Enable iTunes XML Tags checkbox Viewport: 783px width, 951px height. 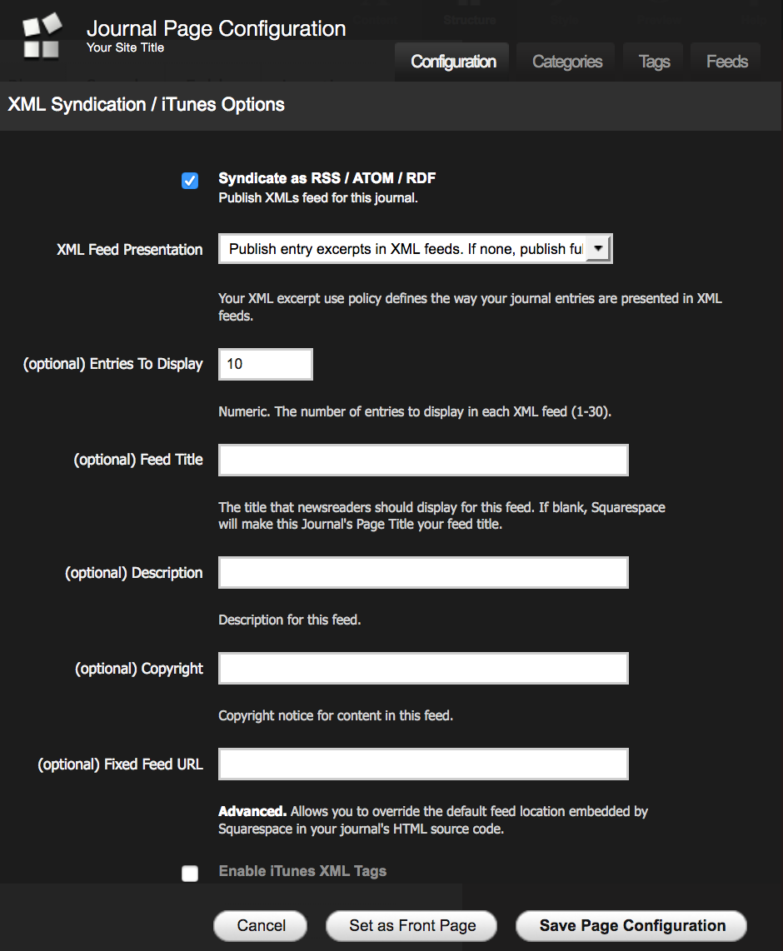point(190,873)
